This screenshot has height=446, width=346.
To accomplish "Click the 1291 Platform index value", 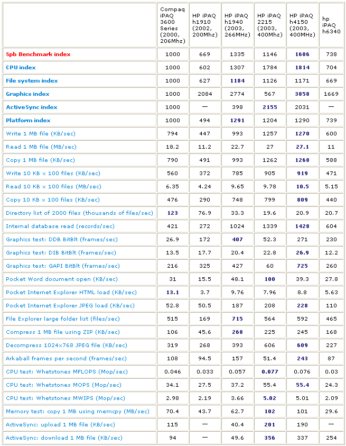I will pos(238,120).
